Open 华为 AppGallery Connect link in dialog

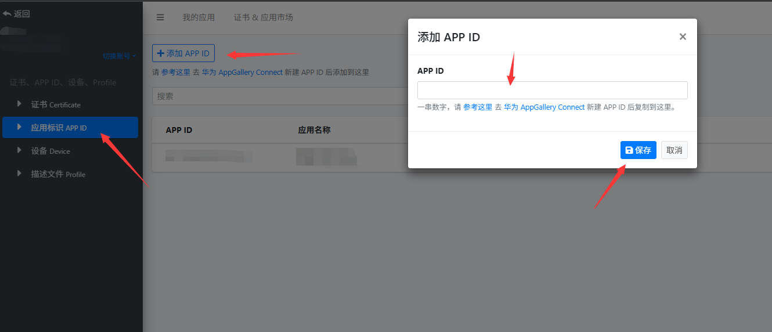544,107
